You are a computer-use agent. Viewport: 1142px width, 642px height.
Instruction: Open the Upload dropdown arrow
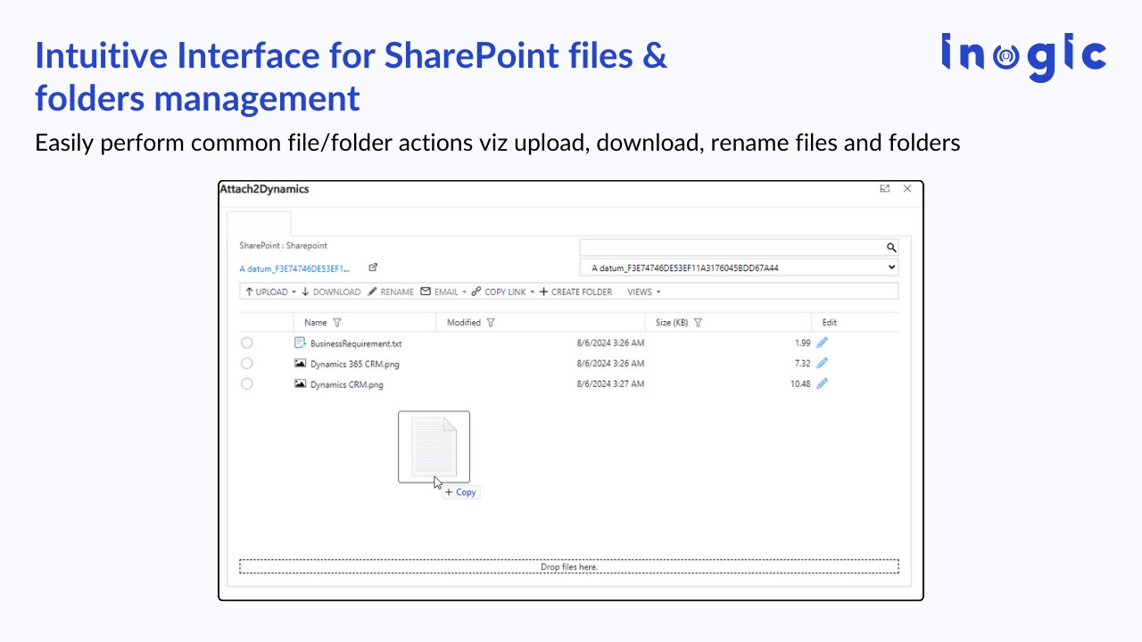coord(294,292)
